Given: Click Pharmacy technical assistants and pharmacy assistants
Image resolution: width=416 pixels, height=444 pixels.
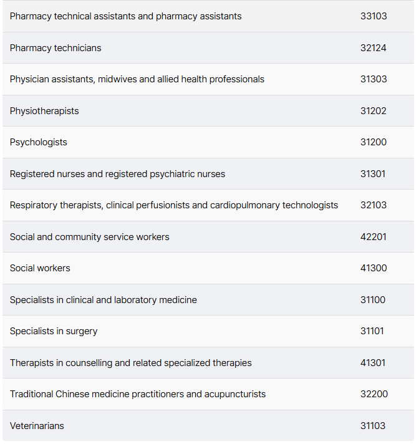Looking at the screenshot, I should click(x=126, y=16).
